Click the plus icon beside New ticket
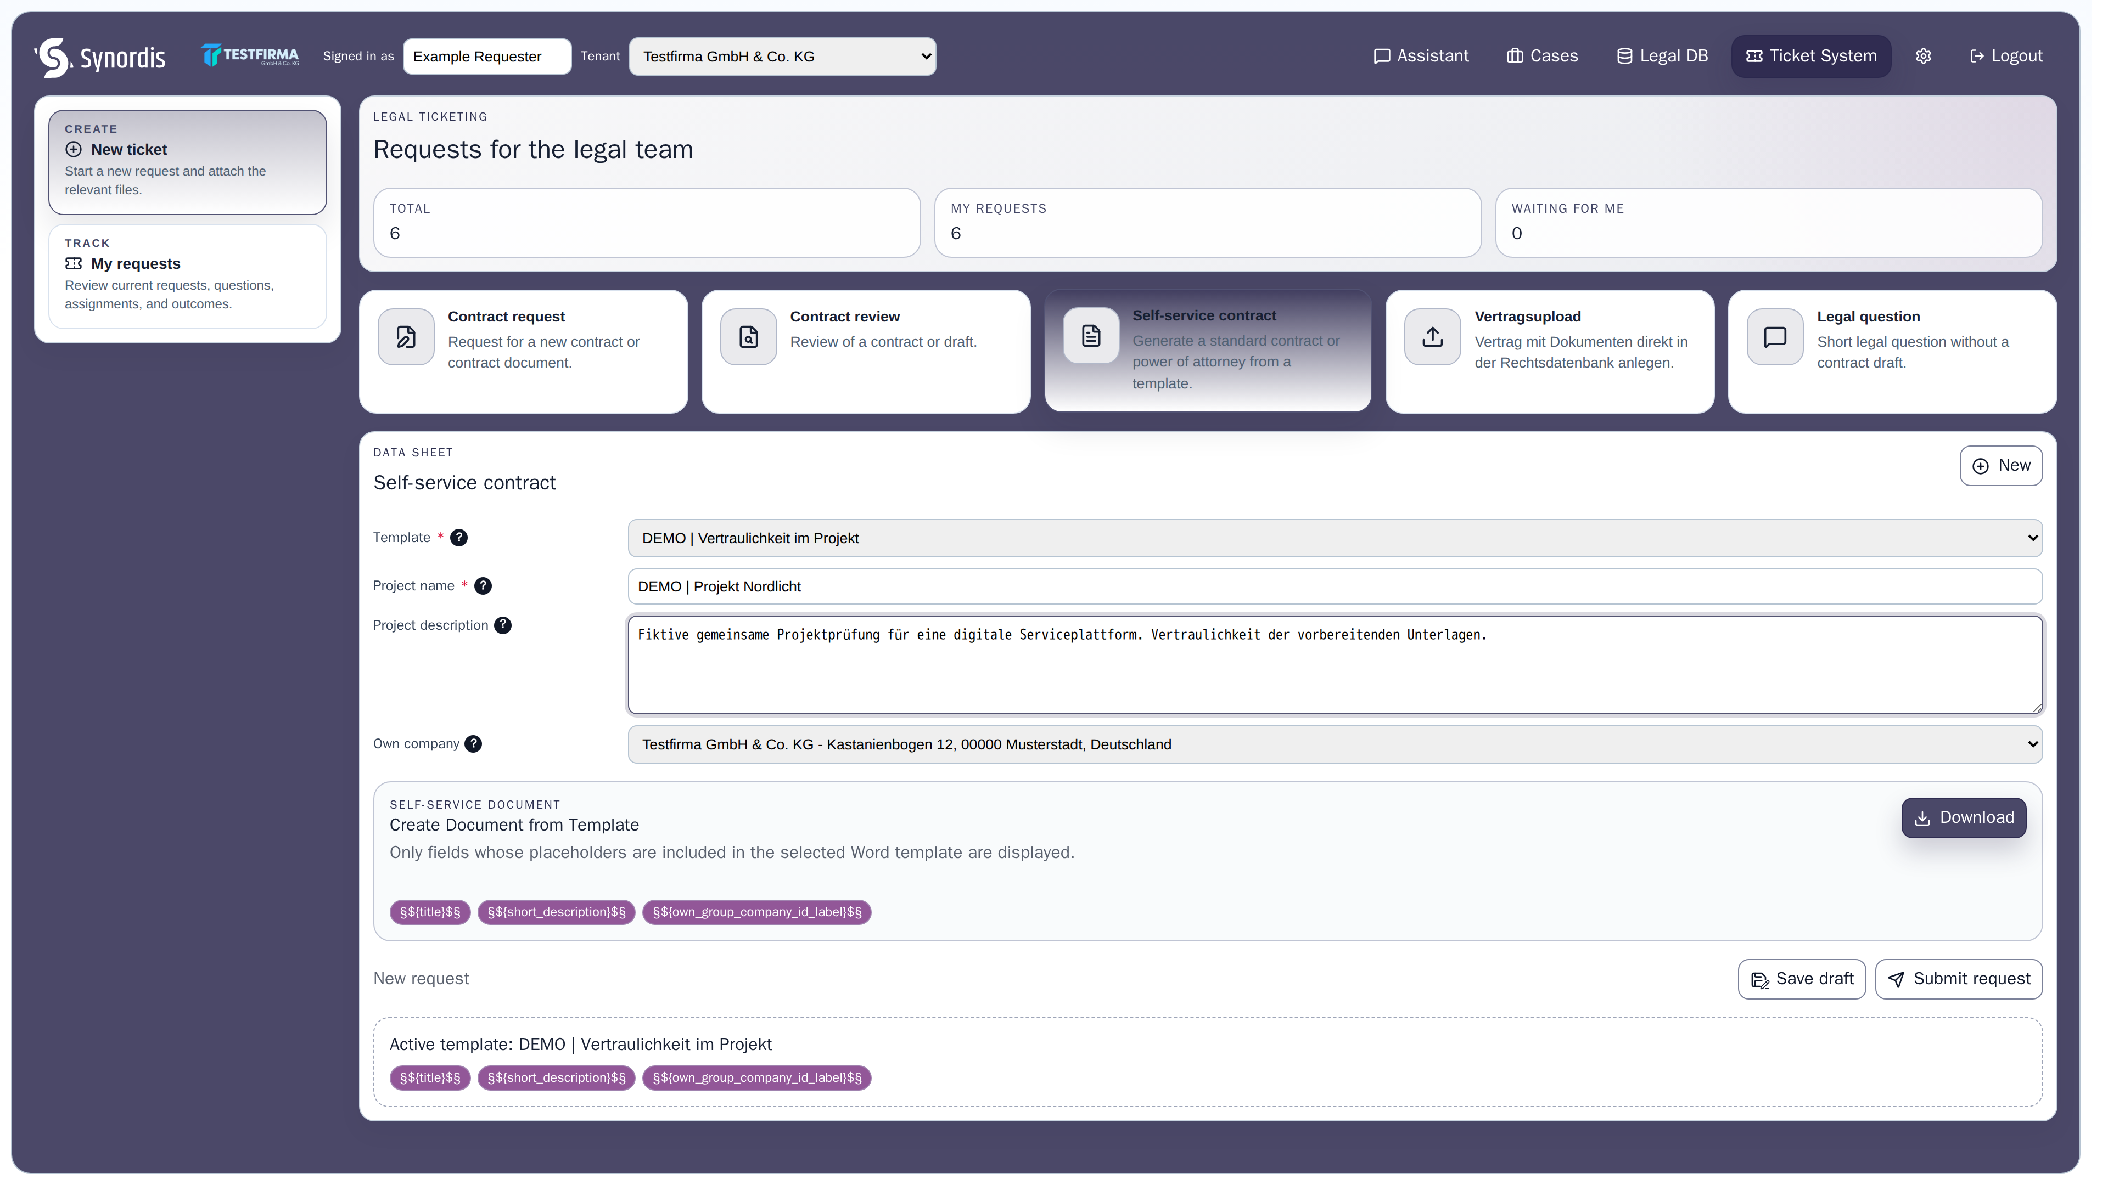 [x=74, y=150]
